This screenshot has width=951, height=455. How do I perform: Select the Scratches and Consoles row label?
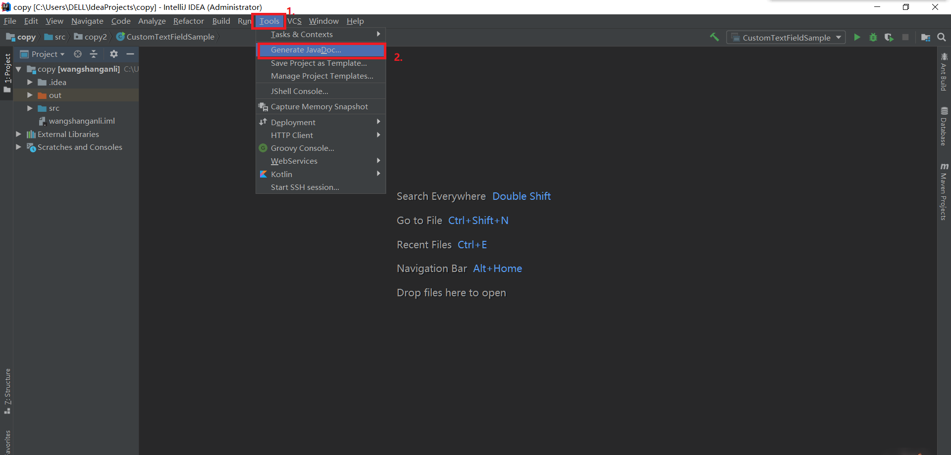(x=80, y=147)
